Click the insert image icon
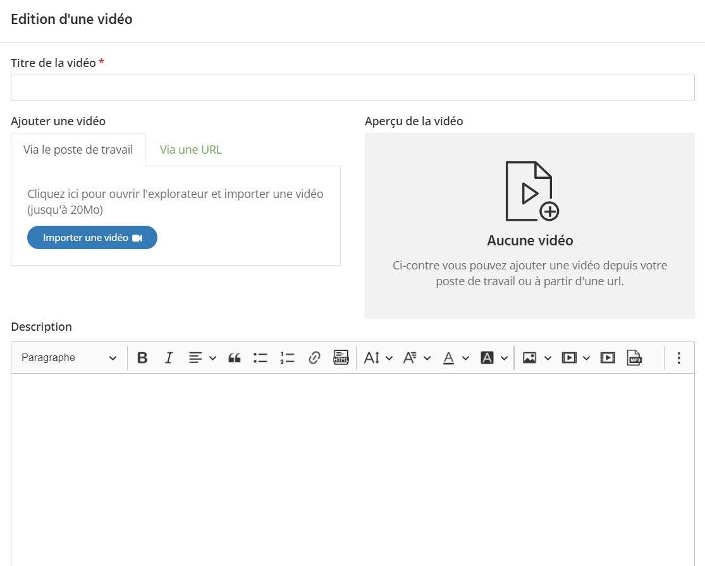The image size is (705, 566). [x=529, y=358]
